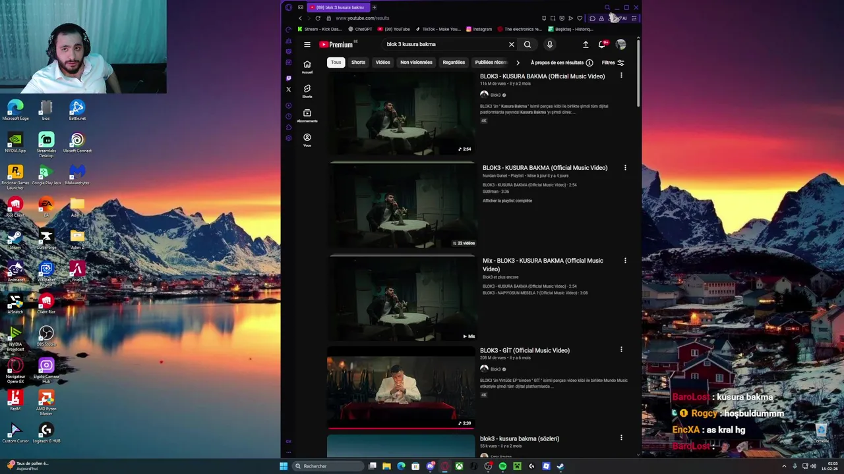Open Opera easy setup menu icon
The height and width of the screenshot is (474, 844).
point(634,18)
